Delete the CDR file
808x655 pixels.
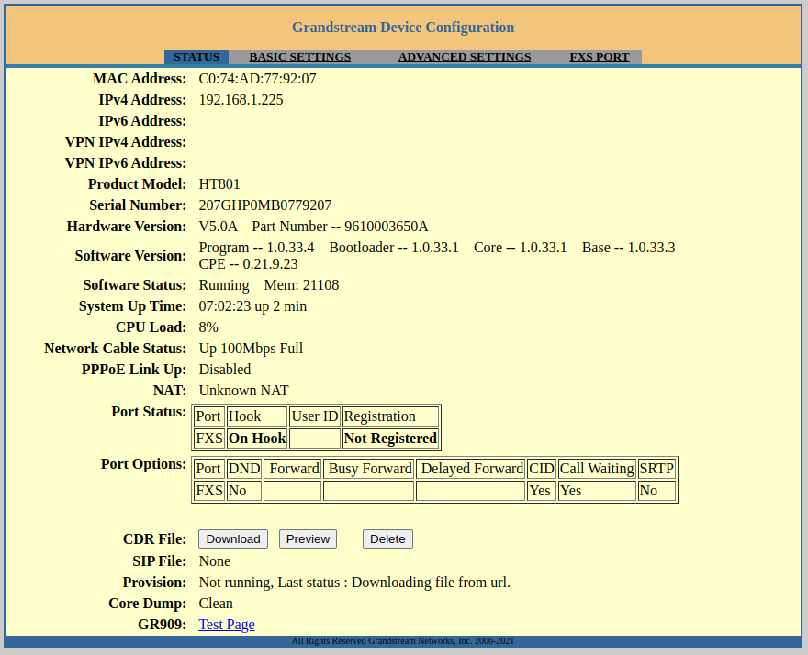pos(387,538)
